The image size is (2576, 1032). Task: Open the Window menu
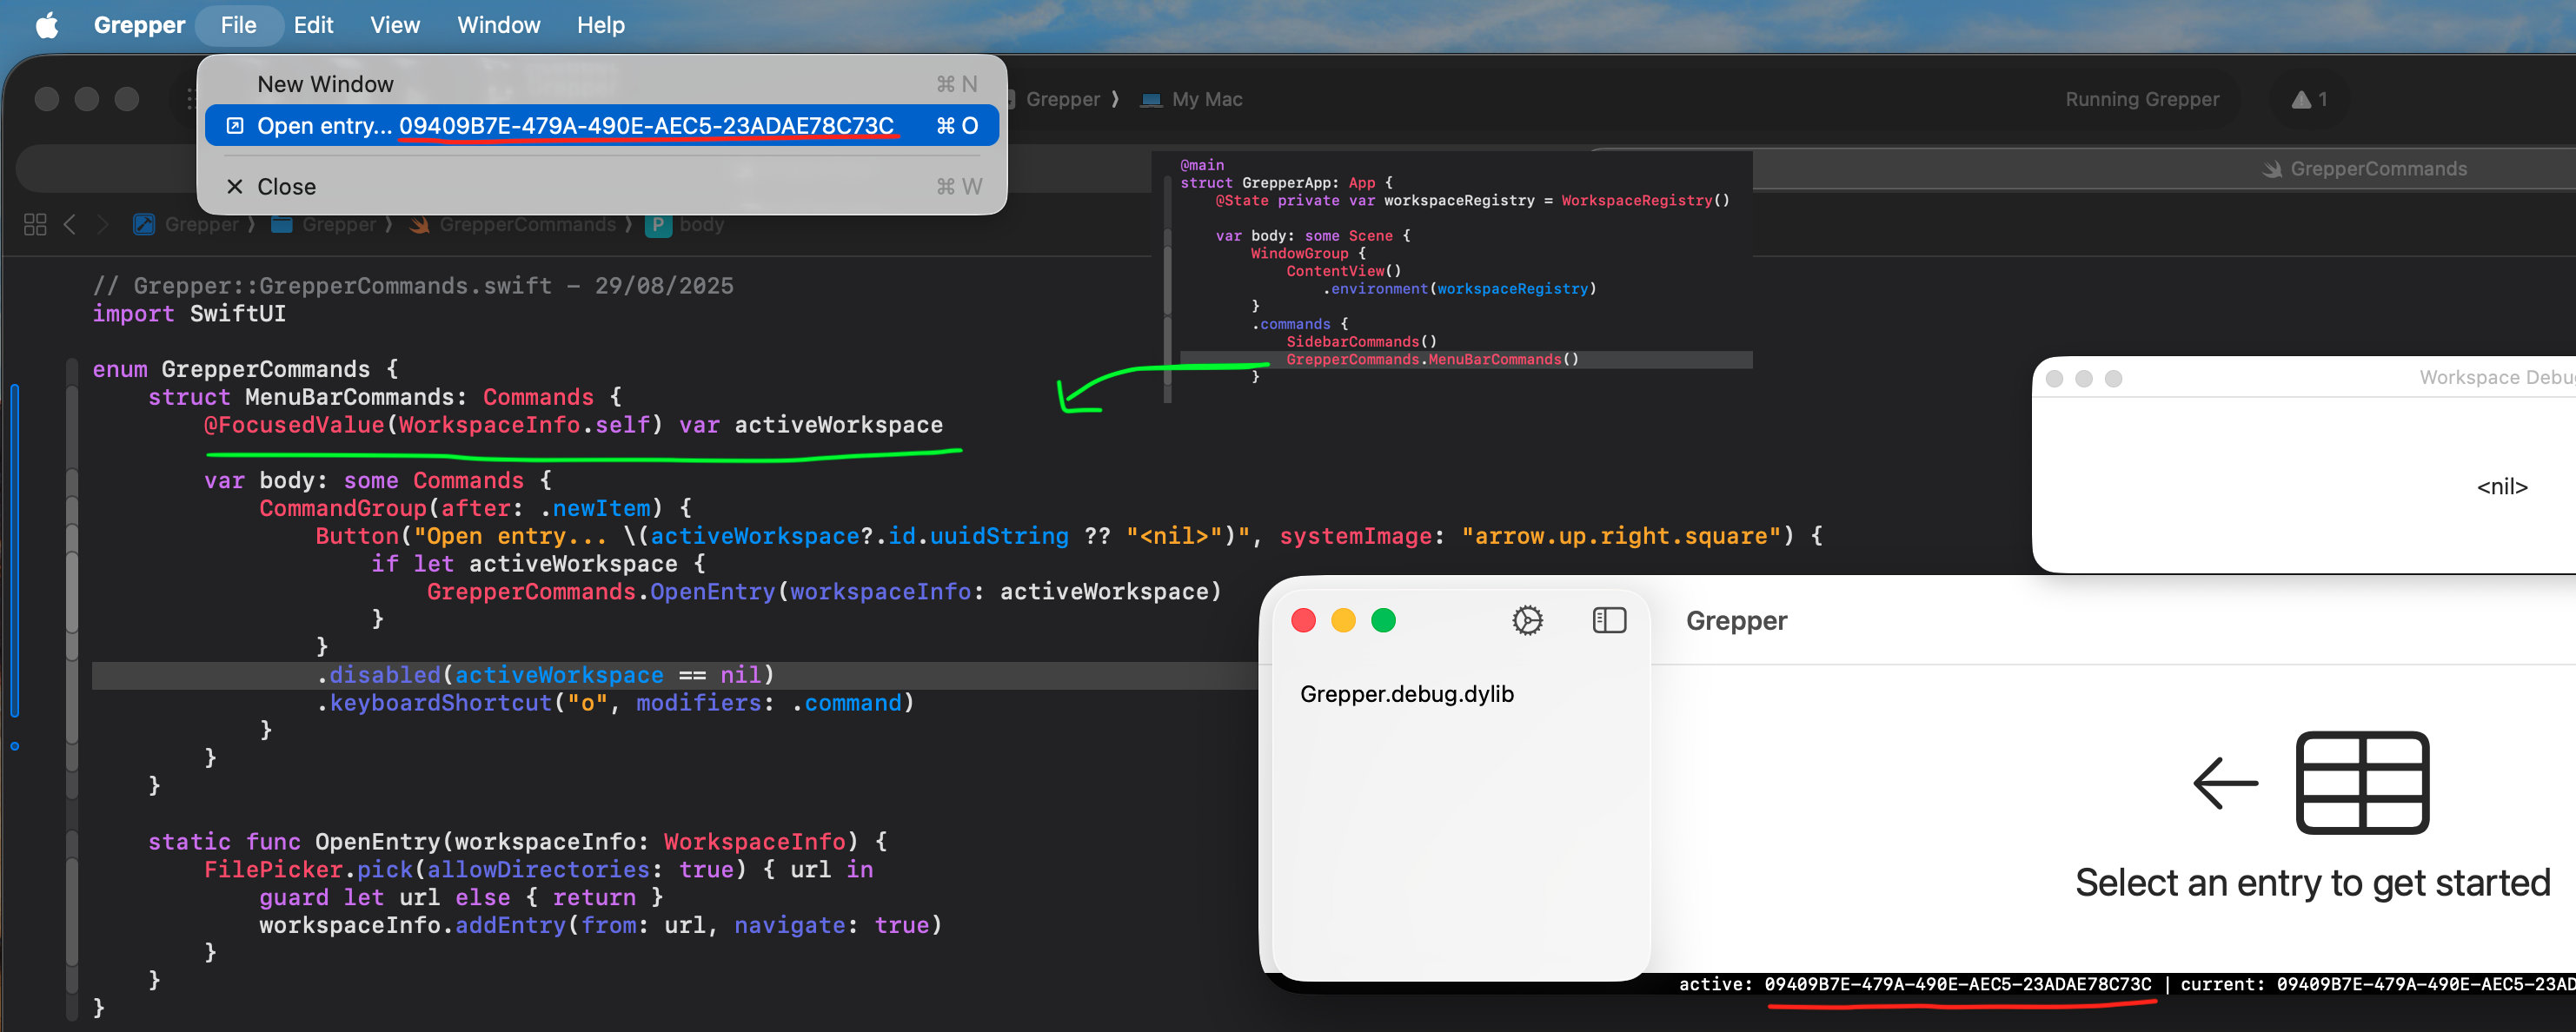498,25
